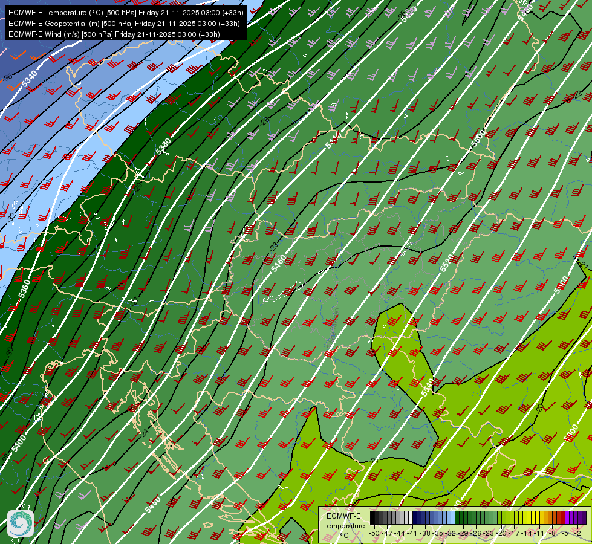Click the -36 isotherm label on the map

click(x=7, y=77)
